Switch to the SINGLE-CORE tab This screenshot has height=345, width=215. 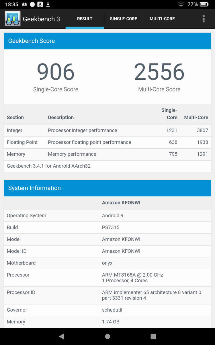tap(124, 19)
